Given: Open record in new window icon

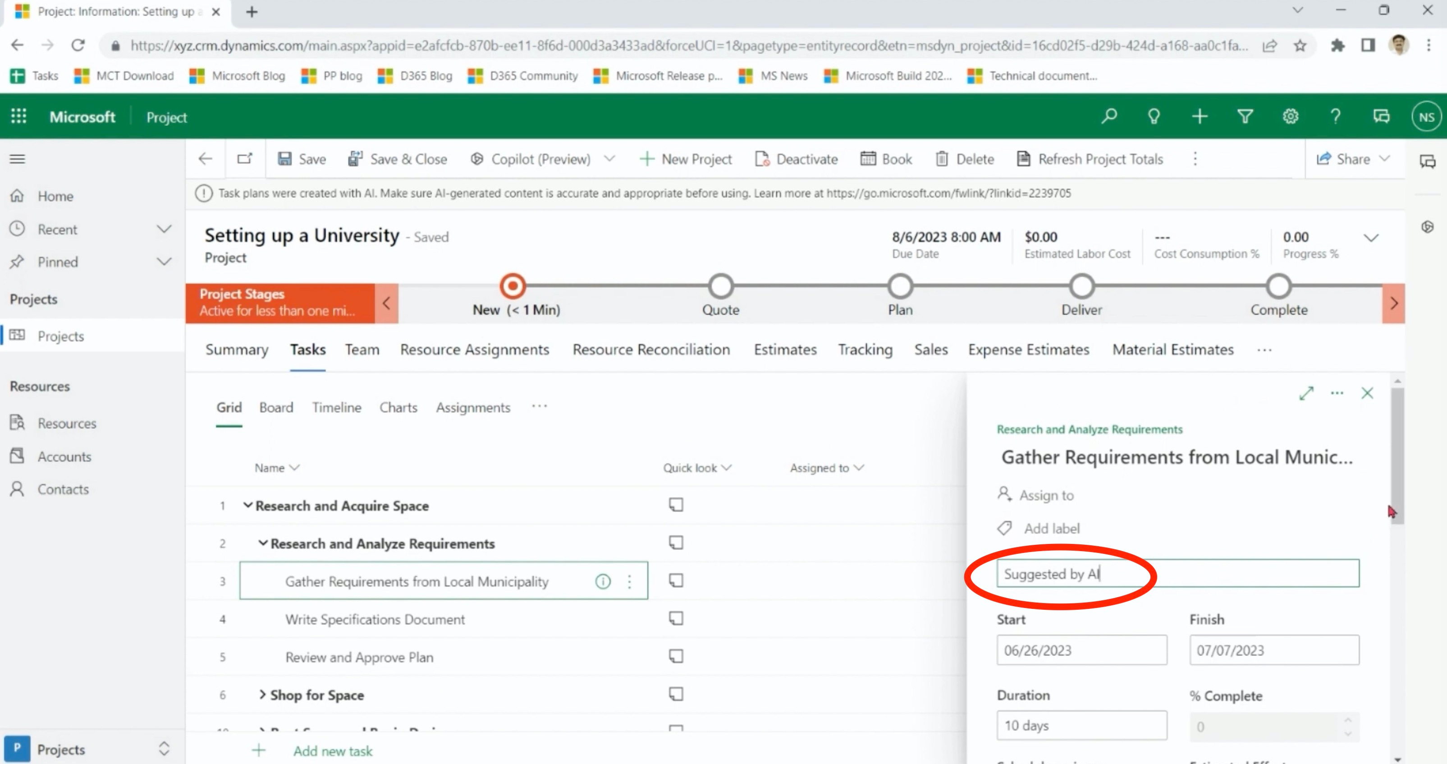Looking at the screenshot, I should point(245,159).
